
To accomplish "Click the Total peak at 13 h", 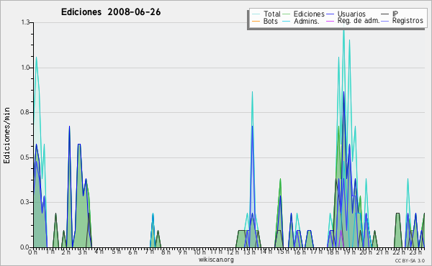I will (252, 93).
